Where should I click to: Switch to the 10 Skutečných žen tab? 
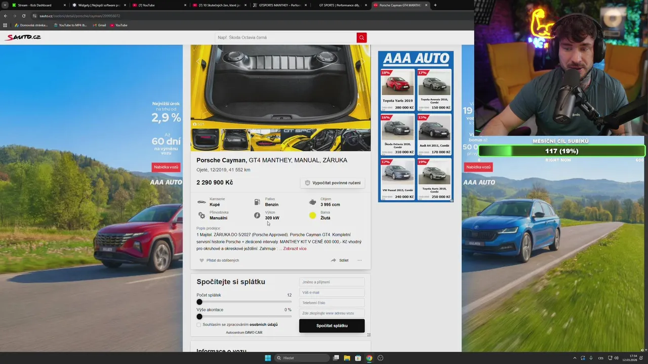(x=218, y=5)
